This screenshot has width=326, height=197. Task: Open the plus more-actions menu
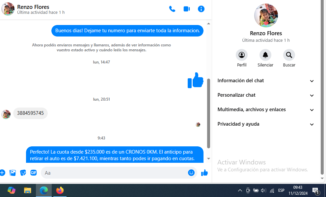click(x=2, y=173)
